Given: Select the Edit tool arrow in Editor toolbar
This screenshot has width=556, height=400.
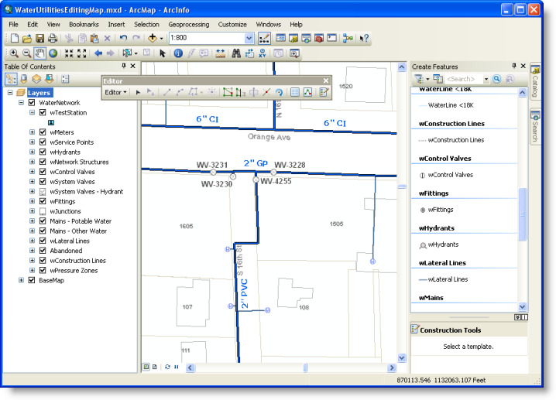Looking at the screenshot, I should pyautogui.click(x=139, y=92).
